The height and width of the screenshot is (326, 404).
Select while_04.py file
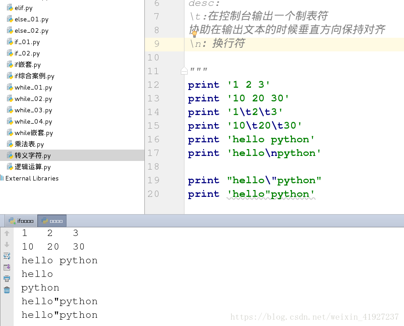(x=33, y=121)
